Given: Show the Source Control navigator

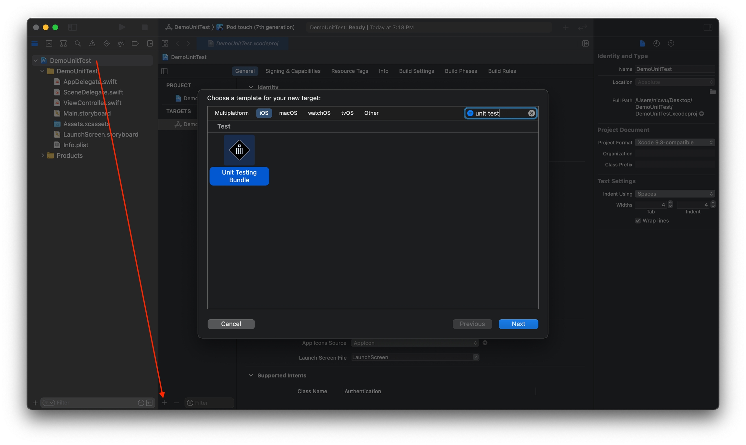Looking at the screenshot, I should point(49,43).
